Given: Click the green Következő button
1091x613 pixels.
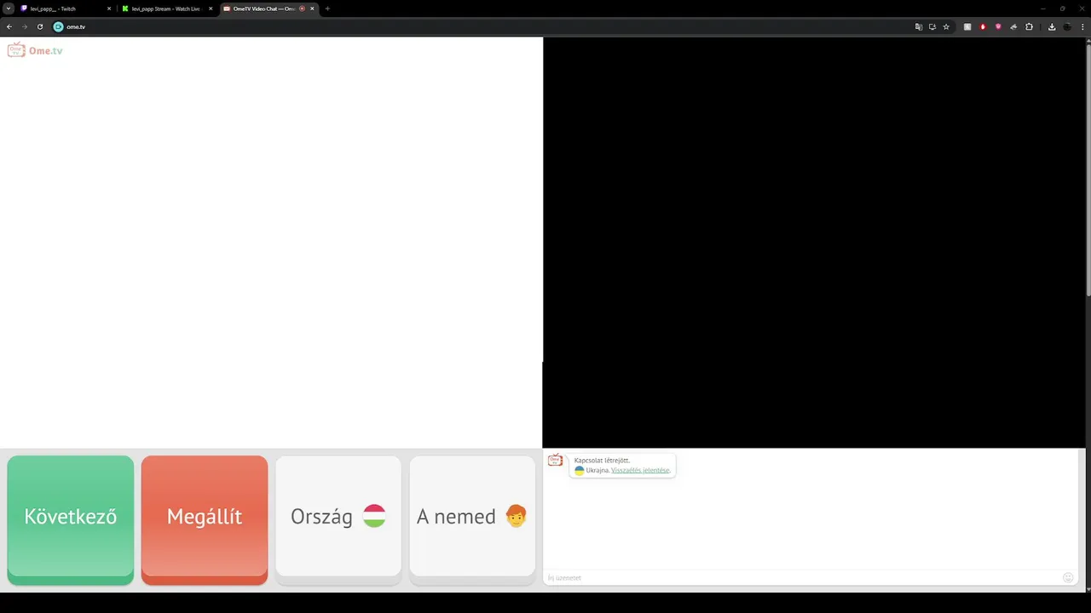Looking at the screenshot, I should coord(71,519).
